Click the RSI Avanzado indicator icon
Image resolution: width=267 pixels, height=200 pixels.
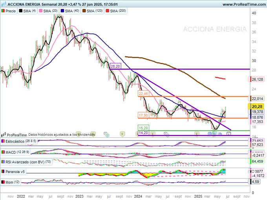click(3, 162)
